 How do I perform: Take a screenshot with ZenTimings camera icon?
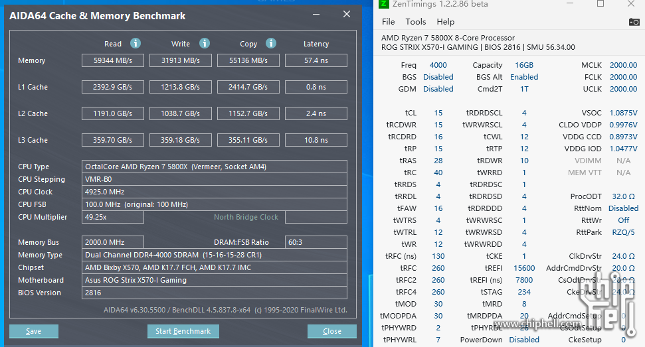click(634, 22)
